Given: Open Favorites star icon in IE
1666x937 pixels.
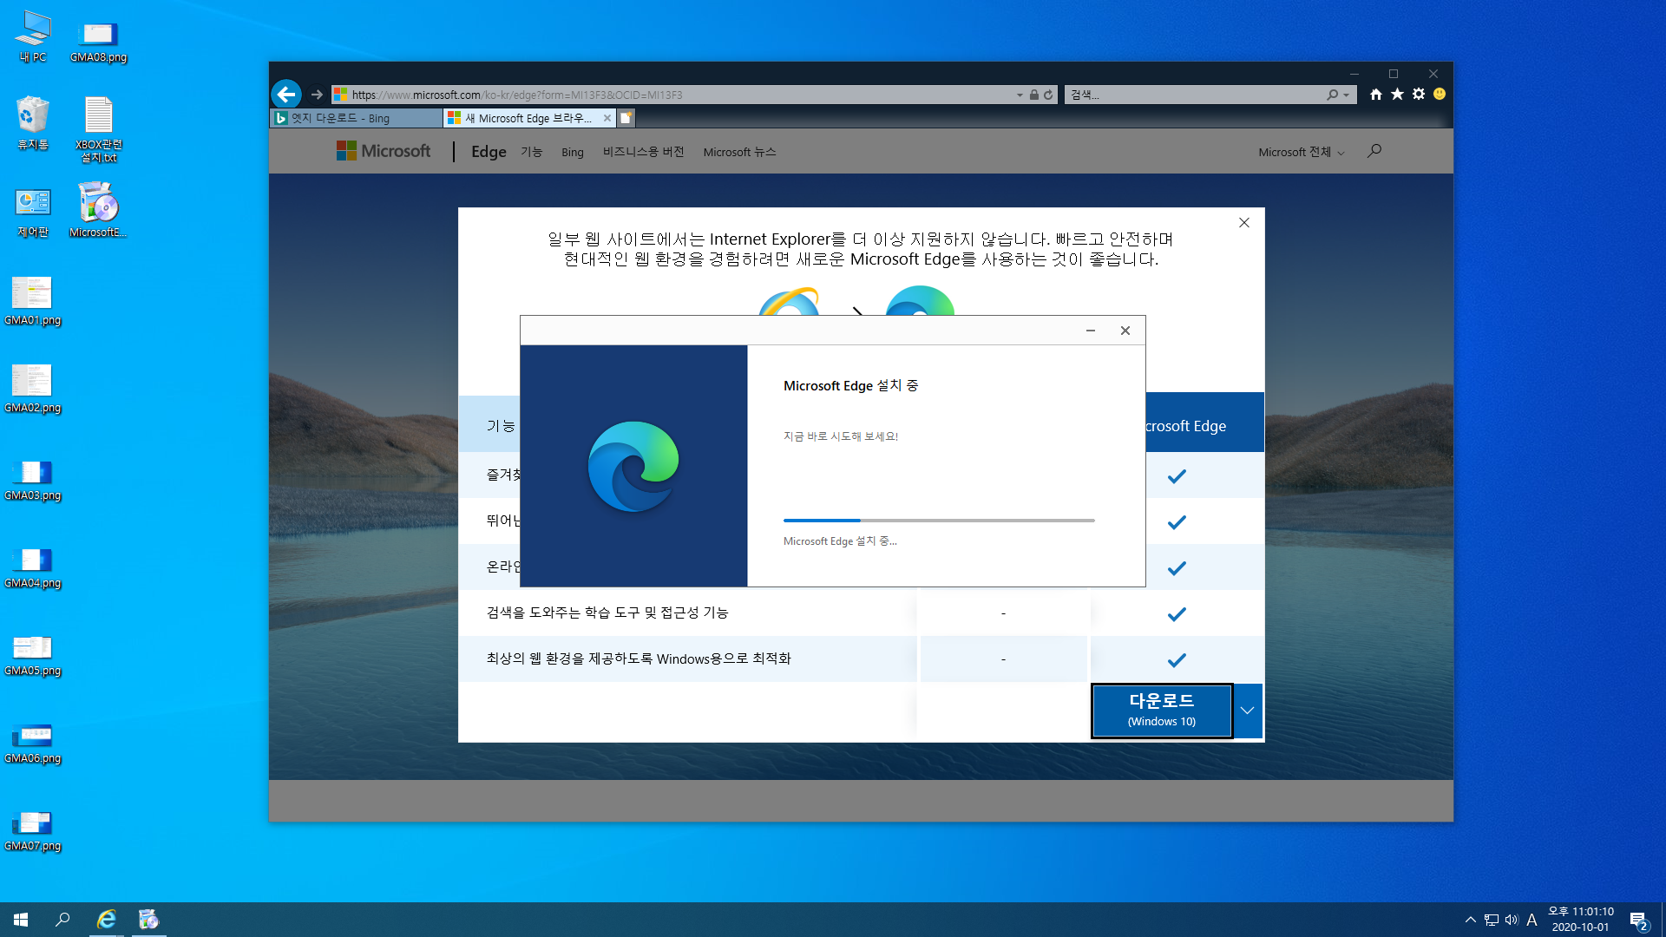Looking at the screenshot, I should pos(1397,95).
